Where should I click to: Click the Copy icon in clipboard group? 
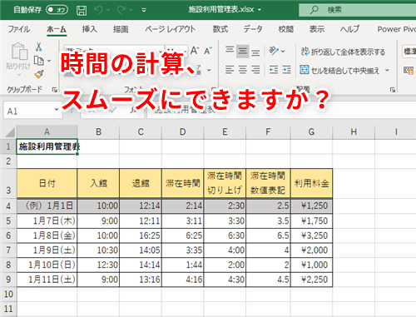(x=38, y=61)
